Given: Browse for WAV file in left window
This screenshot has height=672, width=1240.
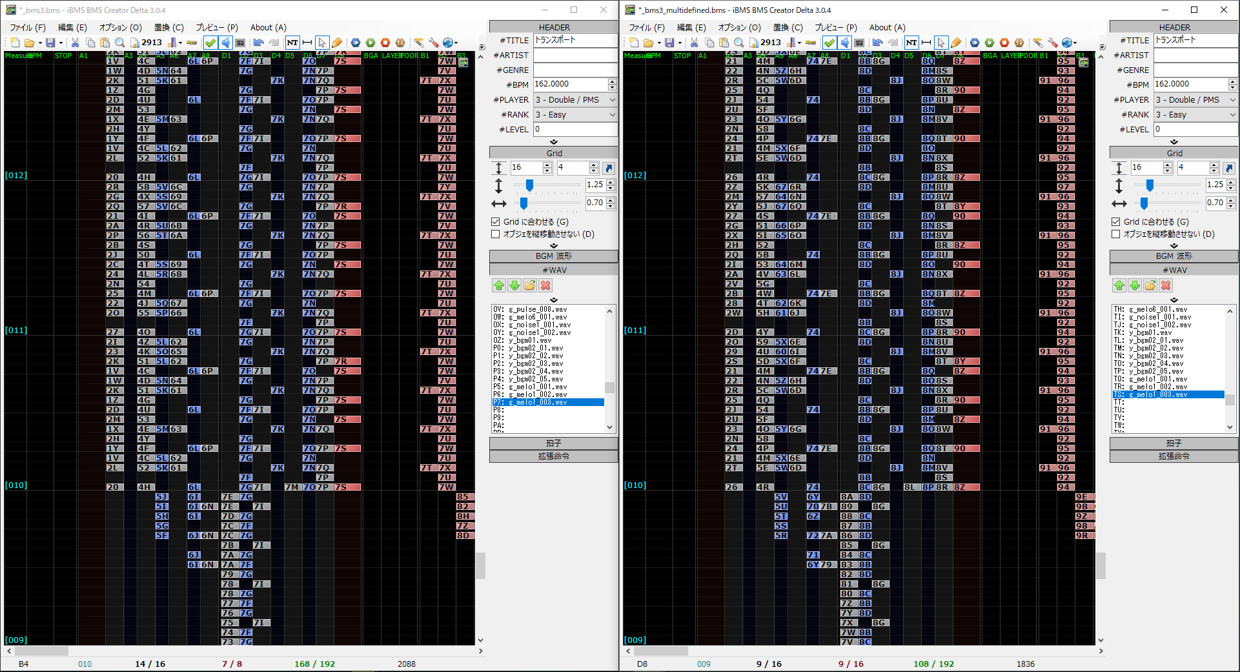Looking at the screenshot, I should 530,285.
